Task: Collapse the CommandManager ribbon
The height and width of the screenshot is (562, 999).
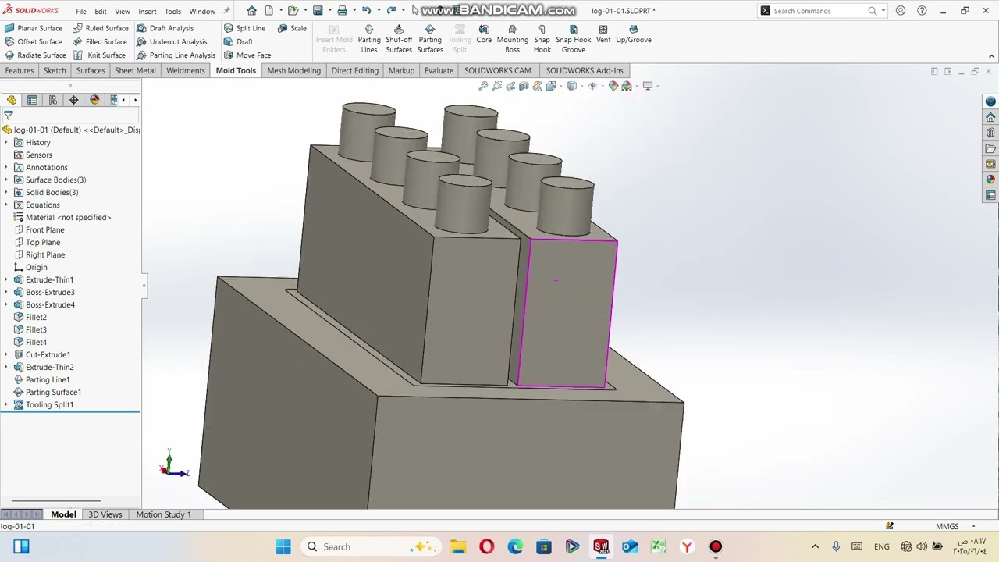Action: coord(991,56)
